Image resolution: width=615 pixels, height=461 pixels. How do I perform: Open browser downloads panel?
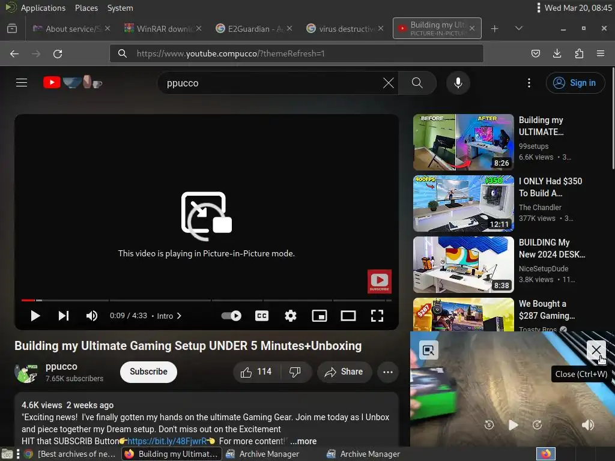557,53
